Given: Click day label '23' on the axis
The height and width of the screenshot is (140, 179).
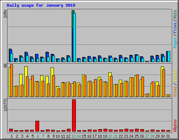Looking at the screenshot, I should (126, 136).
